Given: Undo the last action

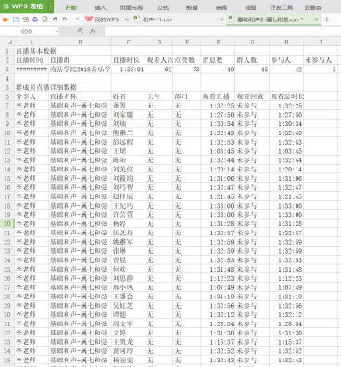Looking at the screenshot, I should coord(55,19).
